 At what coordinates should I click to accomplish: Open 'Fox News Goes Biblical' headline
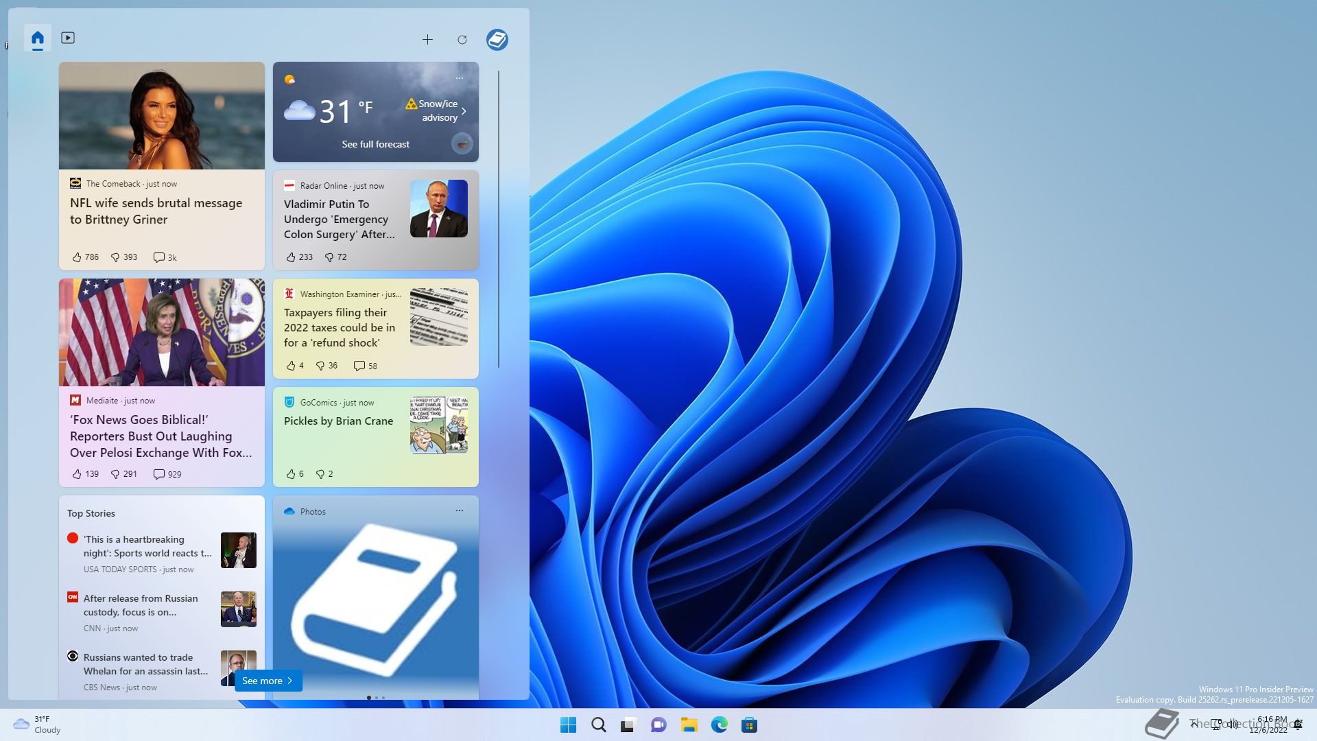tap(161, 436)
